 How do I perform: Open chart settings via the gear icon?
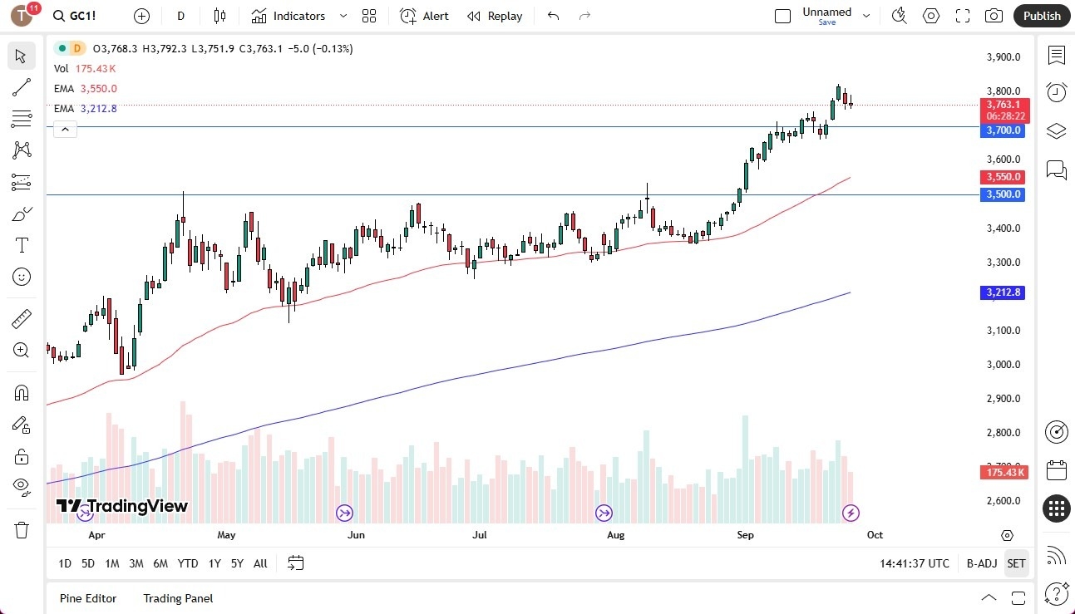click(x=930, y=16)
